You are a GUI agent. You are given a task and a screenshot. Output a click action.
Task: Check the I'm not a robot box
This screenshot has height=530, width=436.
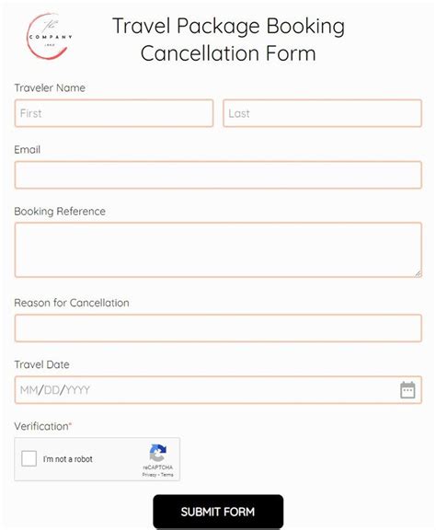[29, 458]
